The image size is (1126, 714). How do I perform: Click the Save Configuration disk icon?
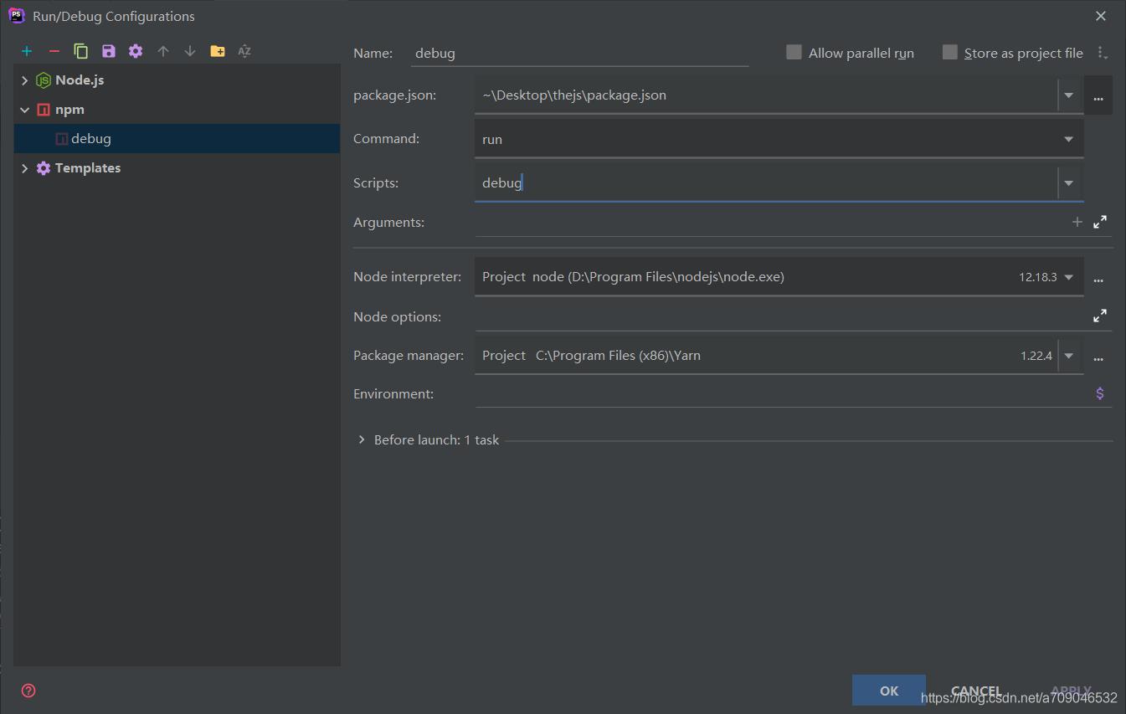(108, 51)
